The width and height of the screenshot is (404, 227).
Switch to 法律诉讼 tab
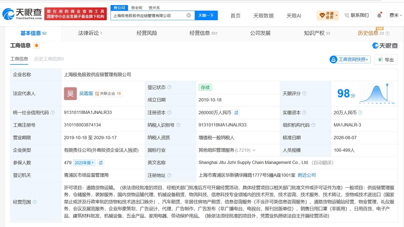[90, 33]
